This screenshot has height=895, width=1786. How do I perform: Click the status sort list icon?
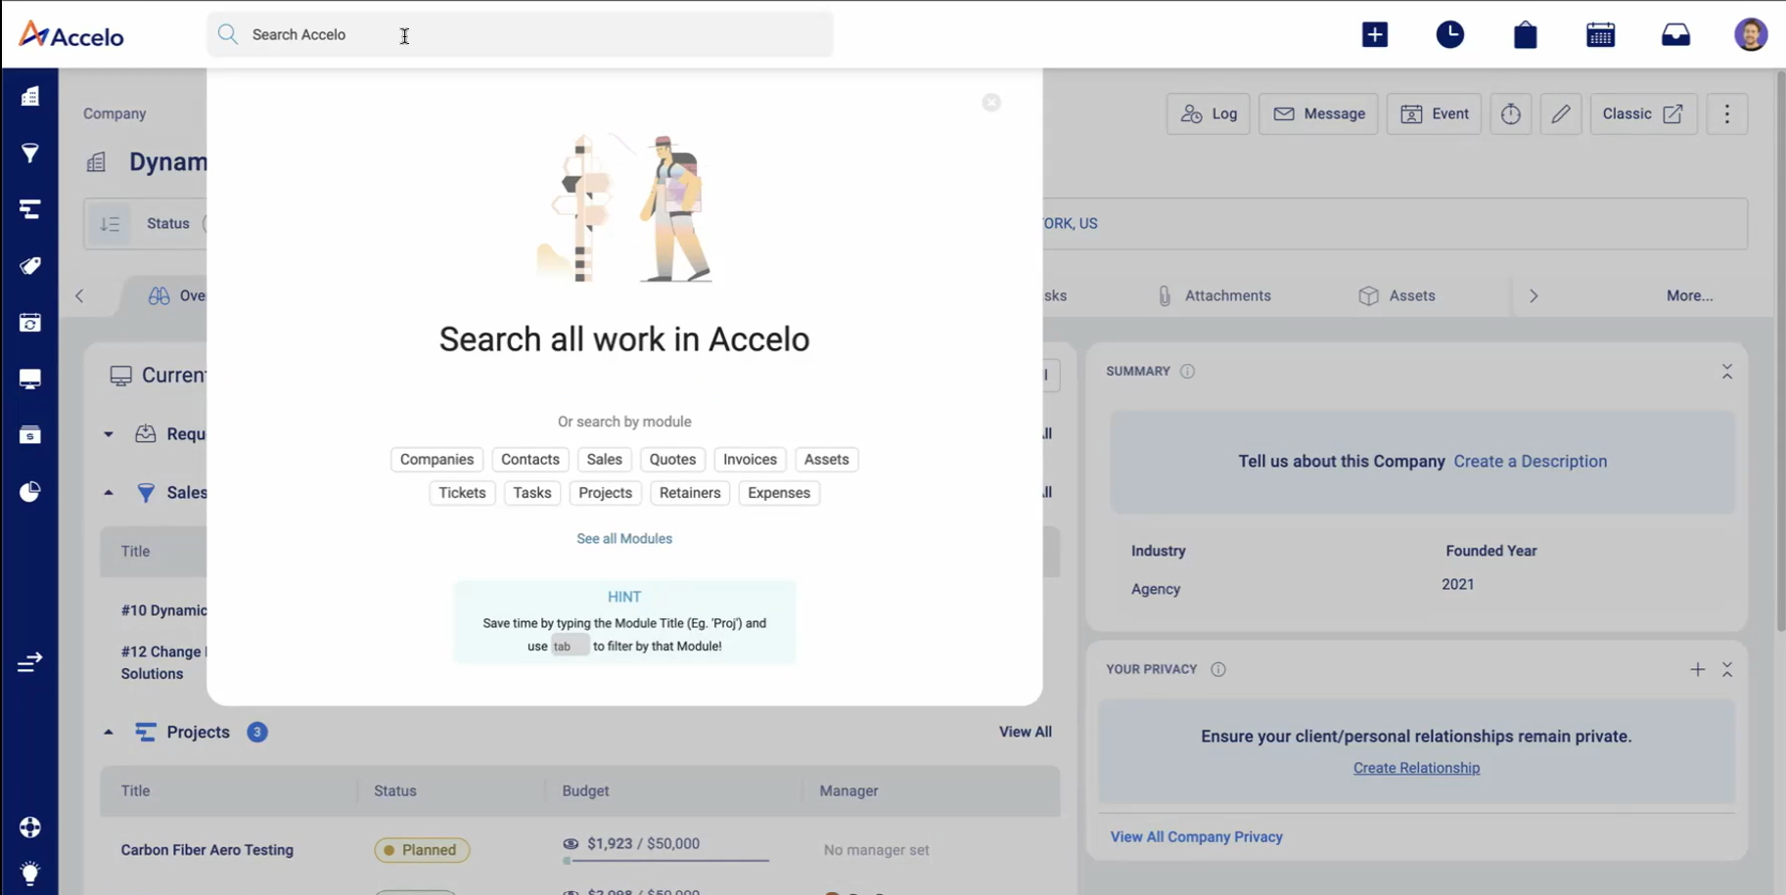click(x=110, y=224)
